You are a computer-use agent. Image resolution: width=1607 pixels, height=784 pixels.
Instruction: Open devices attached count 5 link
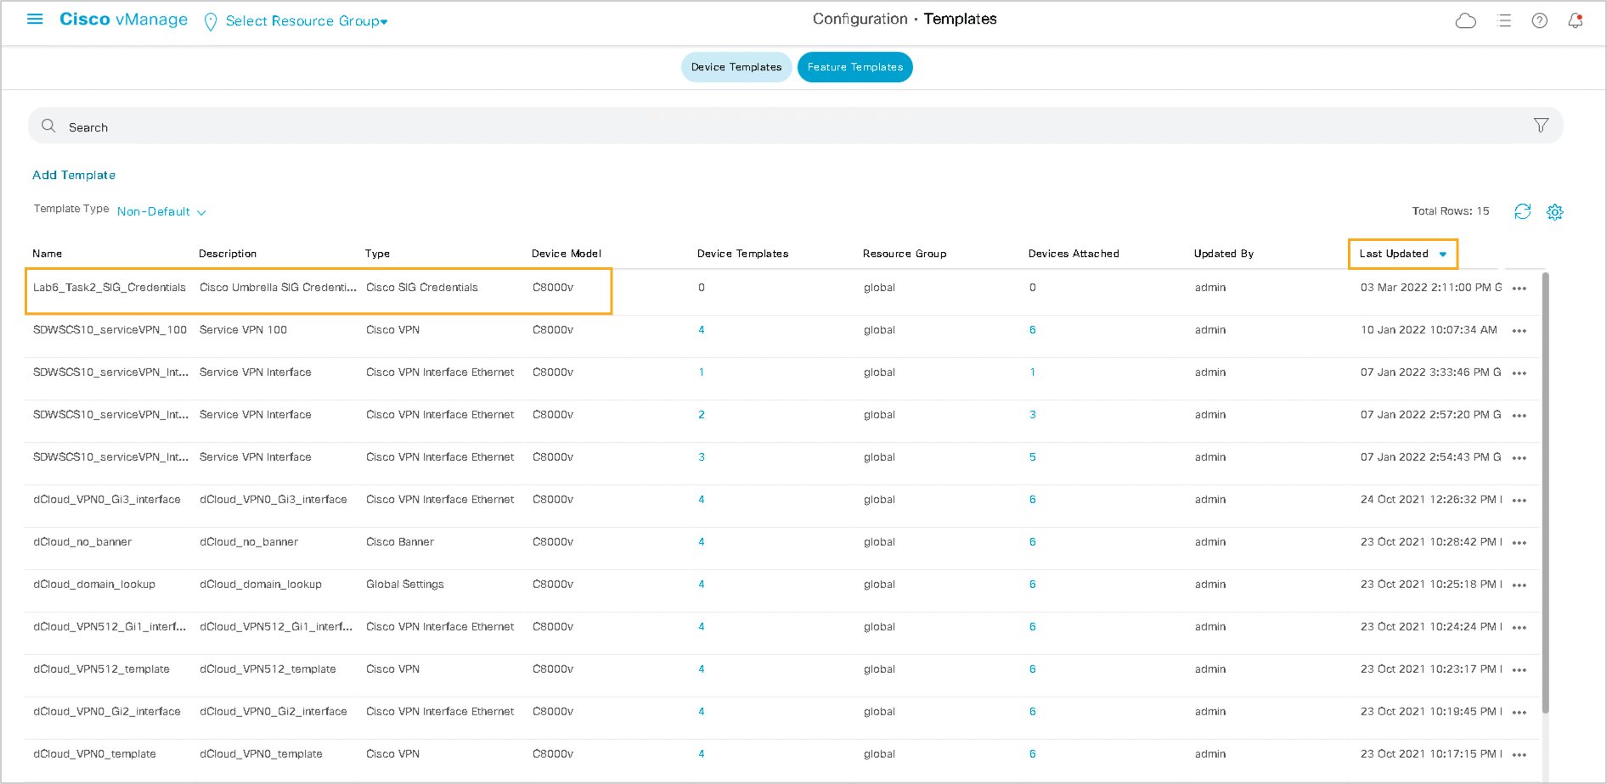1033,457
